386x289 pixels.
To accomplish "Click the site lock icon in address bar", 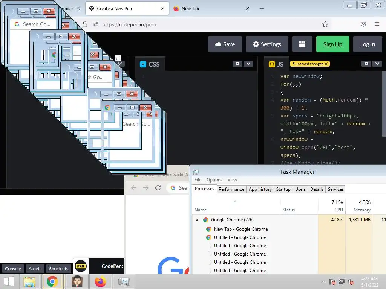I will click(85, 24).
